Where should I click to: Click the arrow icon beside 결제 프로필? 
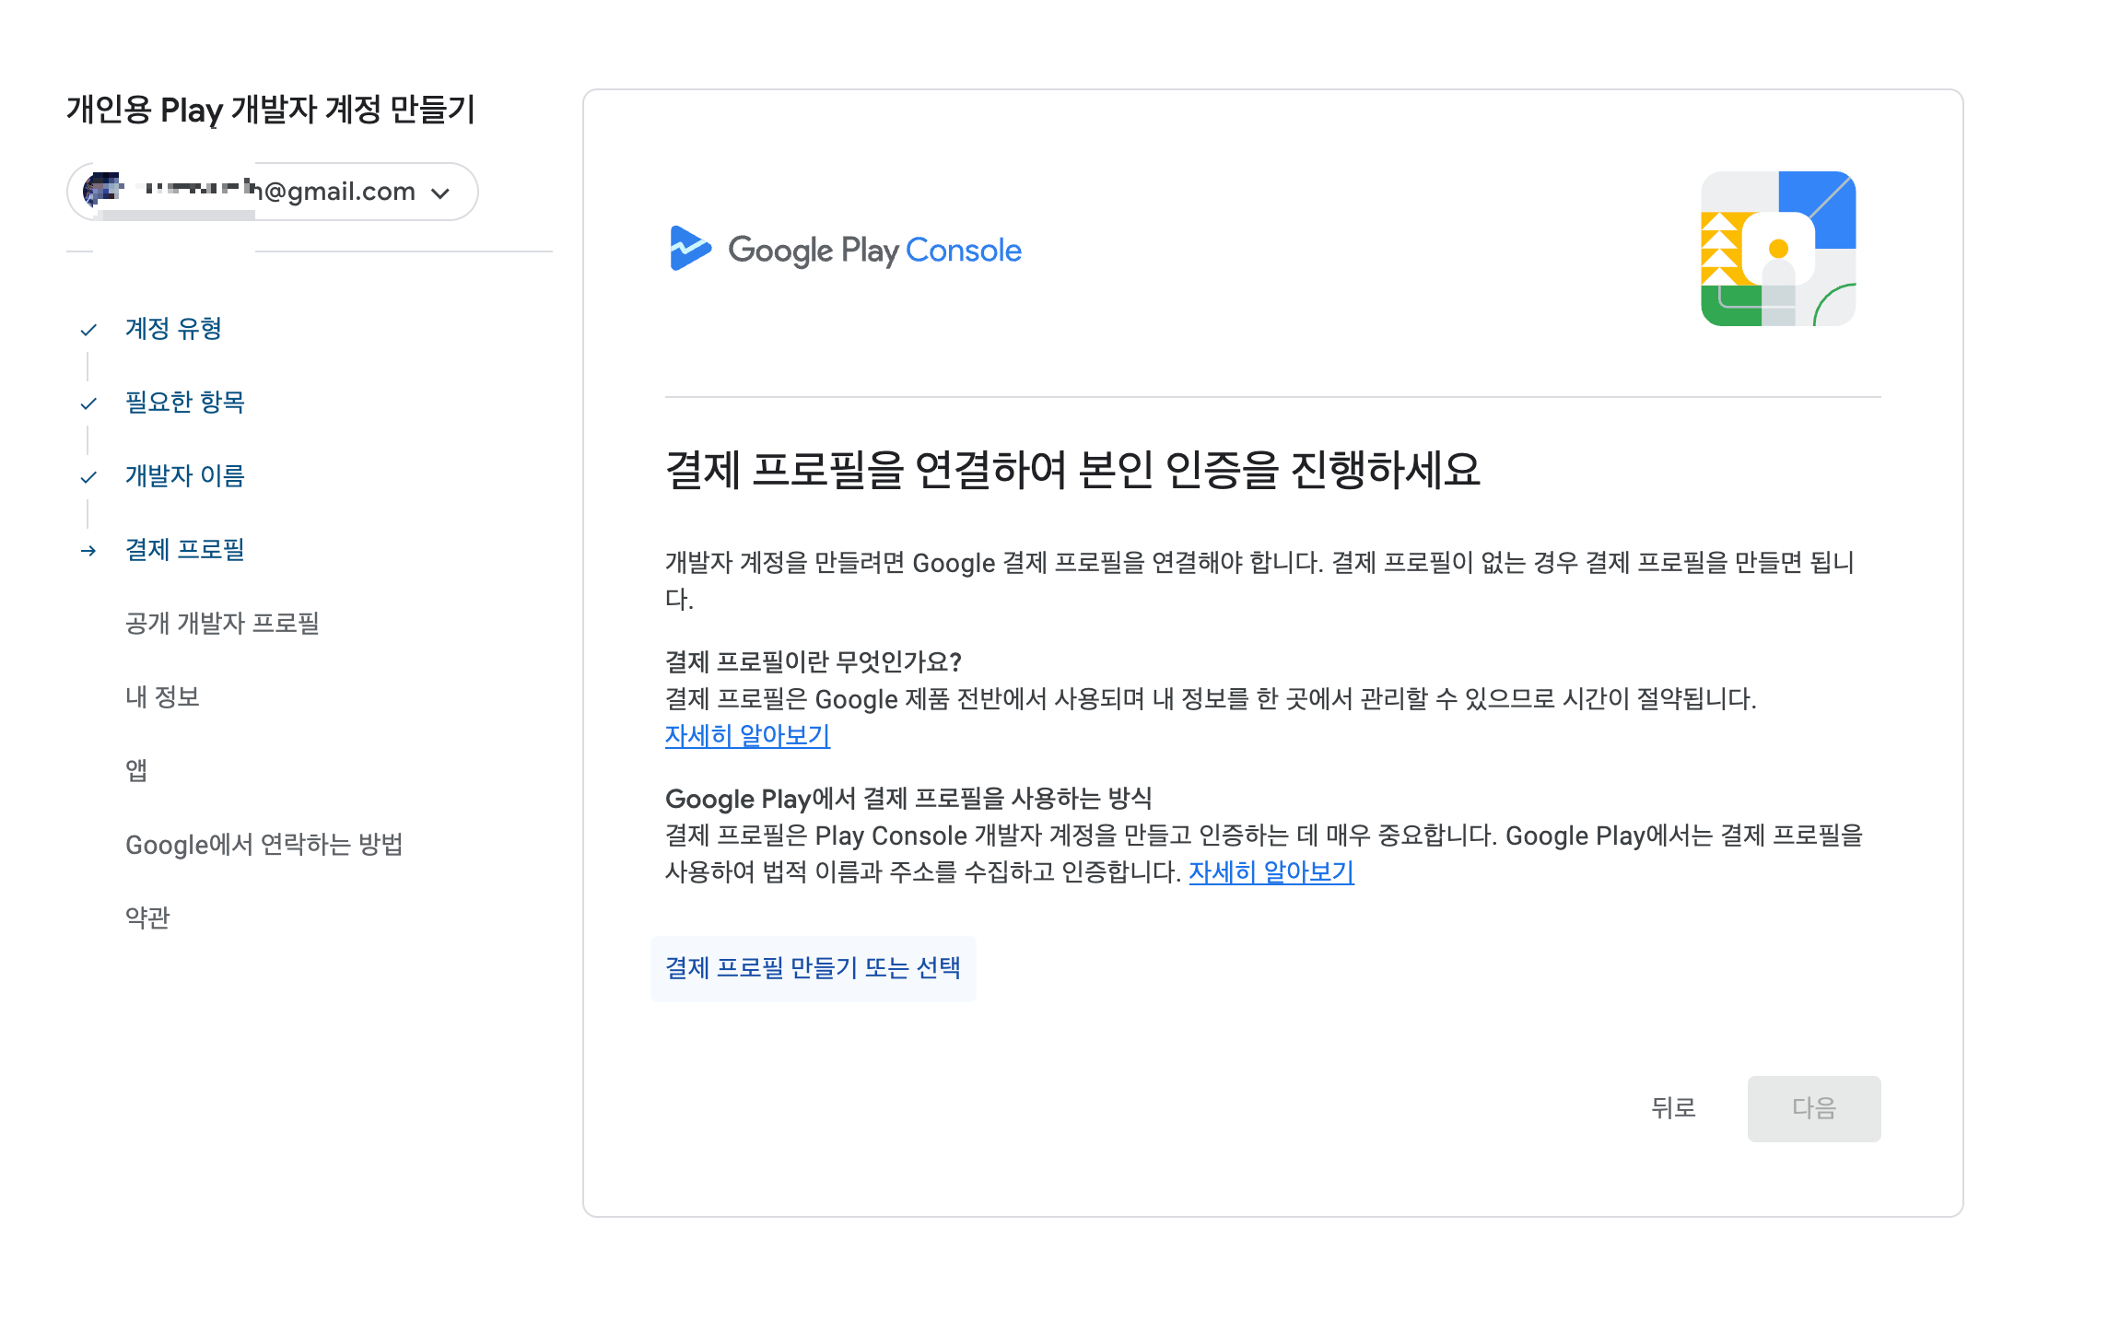click(x=88, y=551)
